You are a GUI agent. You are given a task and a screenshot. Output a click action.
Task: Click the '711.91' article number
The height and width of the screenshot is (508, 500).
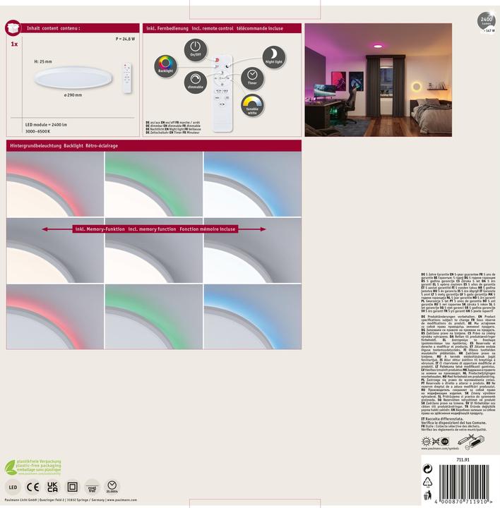(463, 460)
